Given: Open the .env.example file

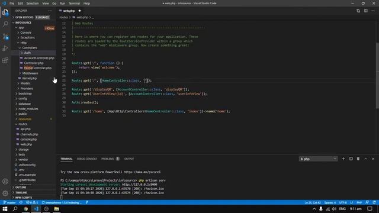Looking at the screenshot, I should tap(27, 175).
